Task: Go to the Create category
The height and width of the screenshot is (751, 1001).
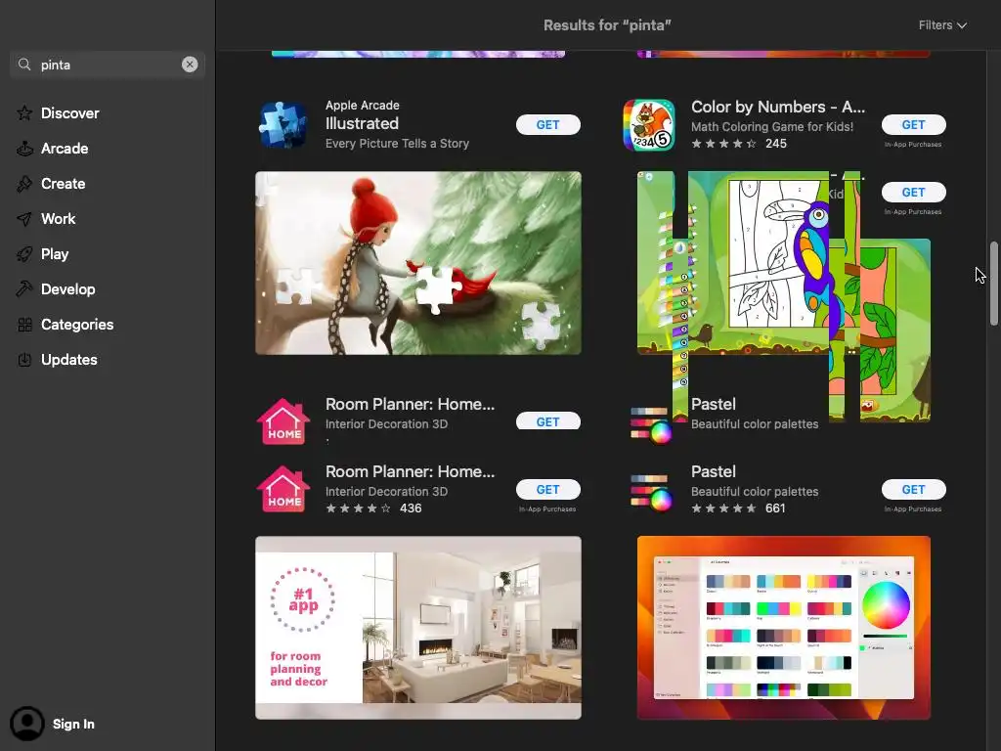Action: click(x=63, y=183)
